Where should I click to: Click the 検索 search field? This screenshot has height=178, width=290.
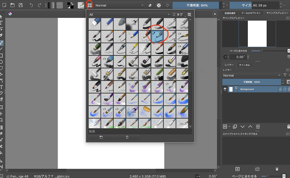[x=140, y=131]
